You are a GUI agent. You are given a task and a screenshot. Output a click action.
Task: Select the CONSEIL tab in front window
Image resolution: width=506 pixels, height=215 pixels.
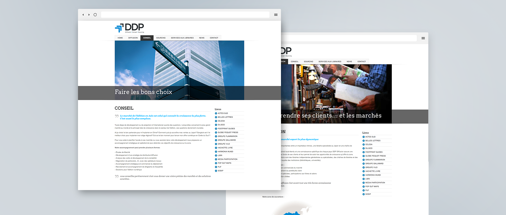(147, 38)
